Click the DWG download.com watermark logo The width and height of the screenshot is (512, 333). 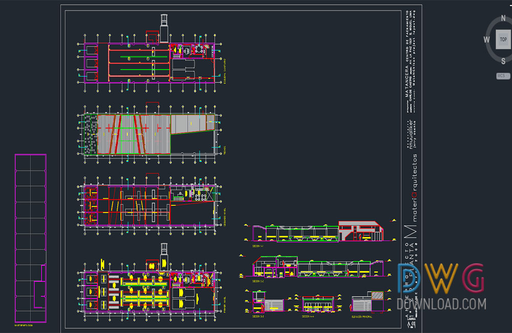[441, 287]
